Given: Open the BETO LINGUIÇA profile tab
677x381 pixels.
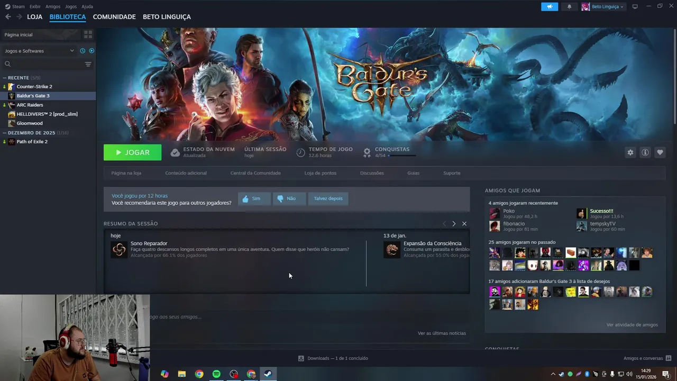Looking at the screenshot, I should (x=167, y=17).
